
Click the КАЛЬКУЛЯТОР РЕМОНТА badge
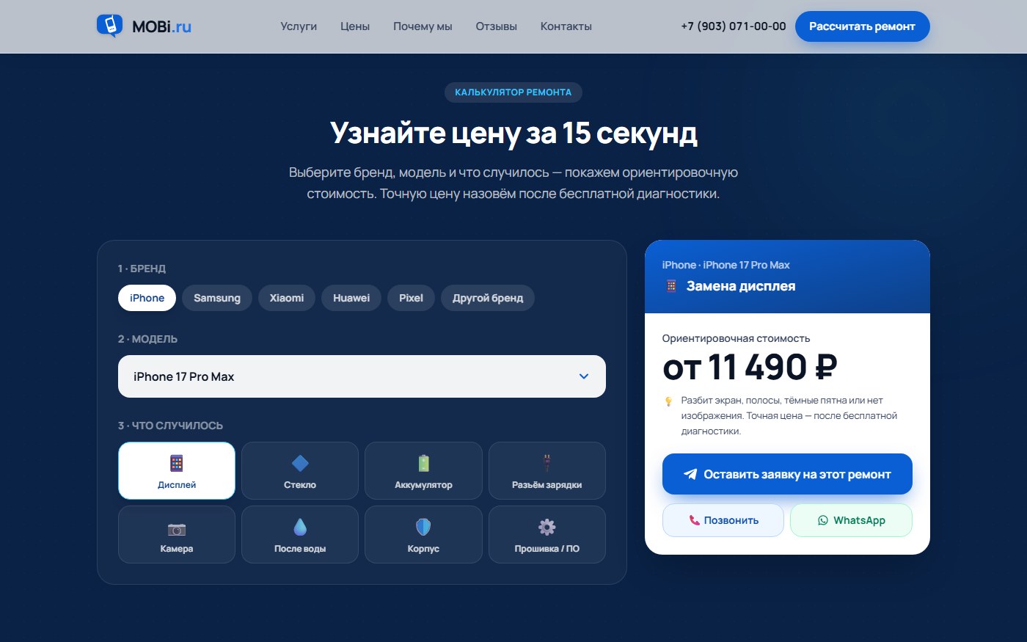point(513,92)
